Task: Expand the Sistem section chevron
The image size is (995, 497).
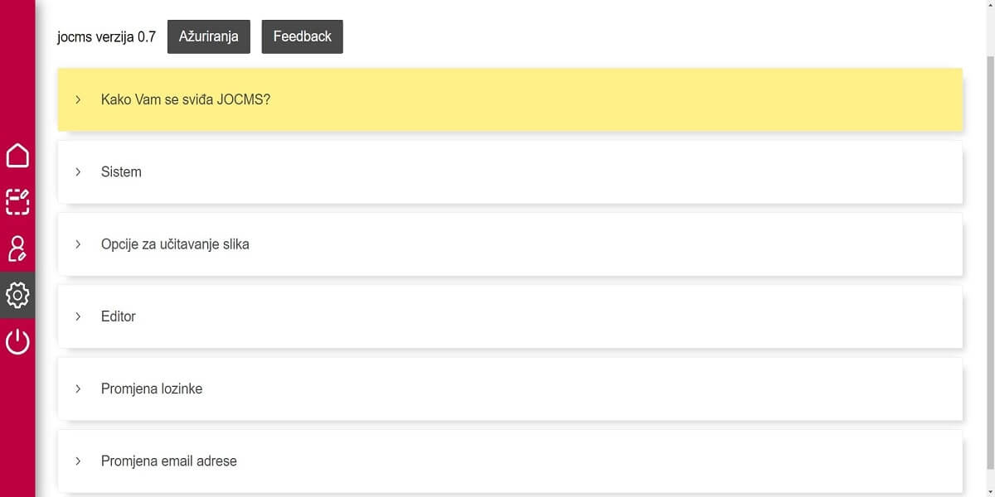Action: [78, 171]
